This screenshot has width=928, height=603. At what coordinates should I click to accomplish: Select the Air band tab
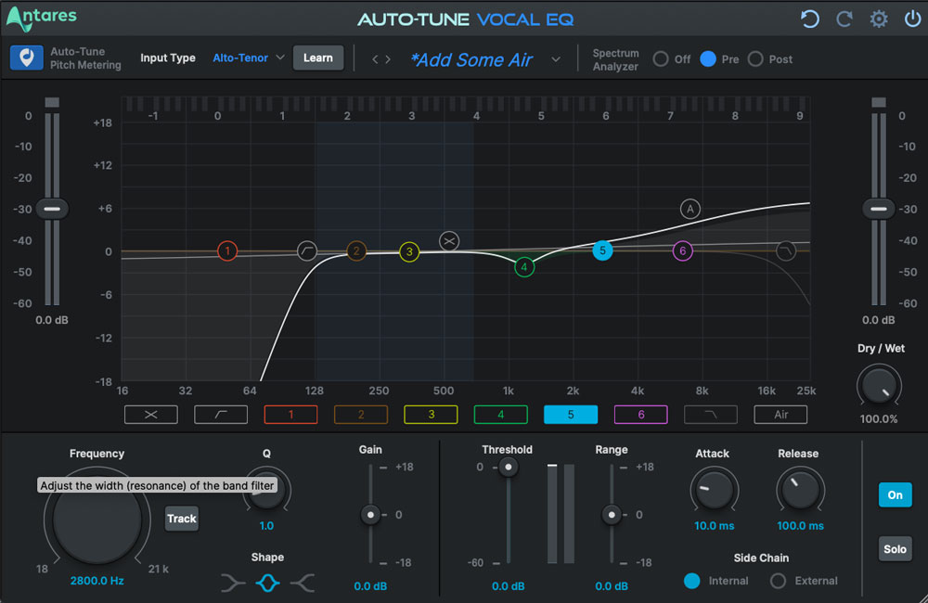[780, 415]
